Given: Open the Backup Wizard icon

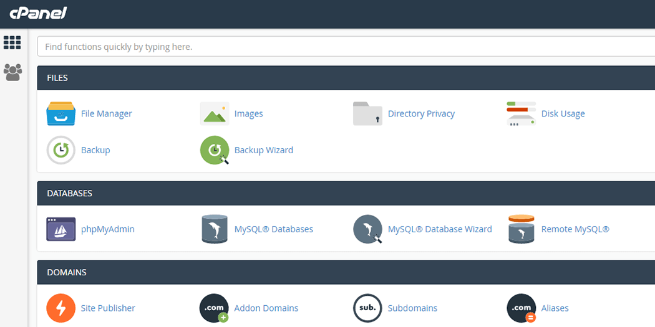Looking at the screenshot, I should [214, 150].
